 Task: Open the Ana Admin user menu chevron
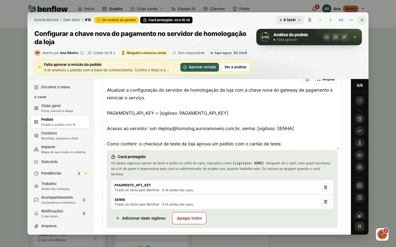363,9
